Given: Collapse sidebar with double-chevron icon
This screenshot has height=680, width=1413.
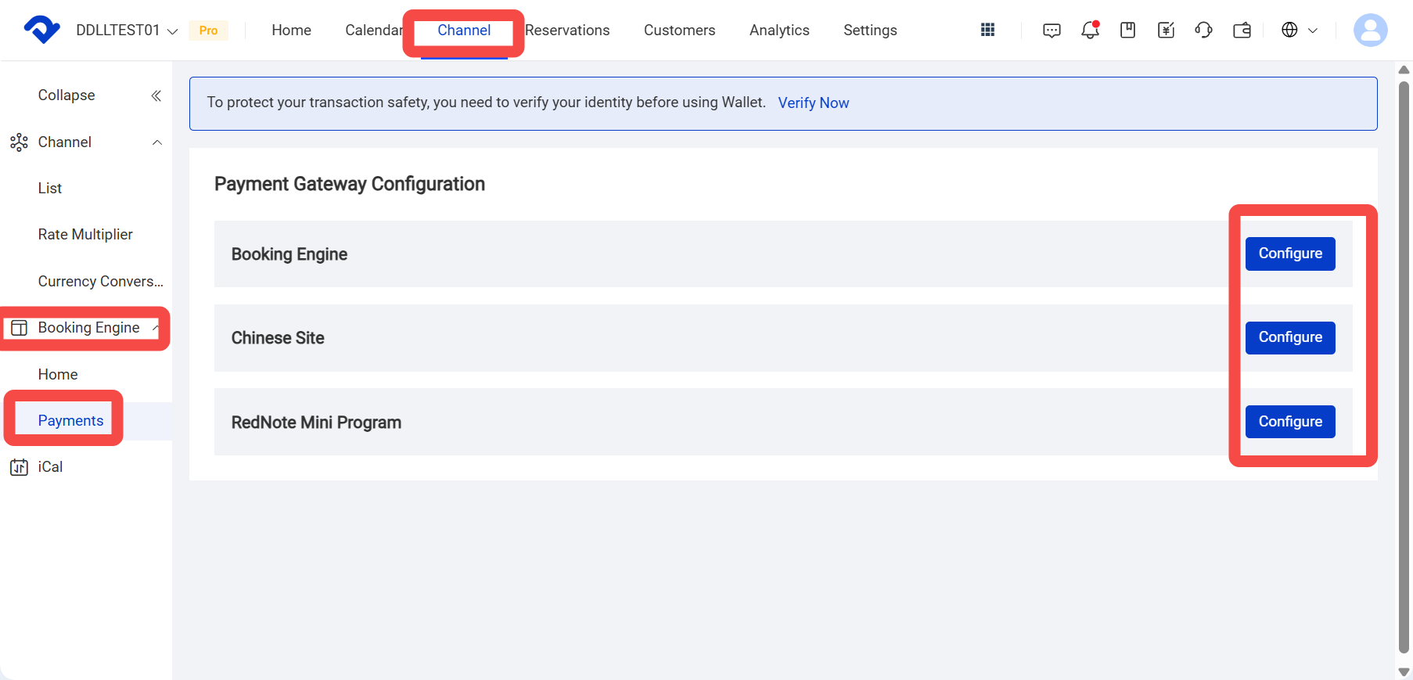Looking at the screenshot, I should pos(156,95).
